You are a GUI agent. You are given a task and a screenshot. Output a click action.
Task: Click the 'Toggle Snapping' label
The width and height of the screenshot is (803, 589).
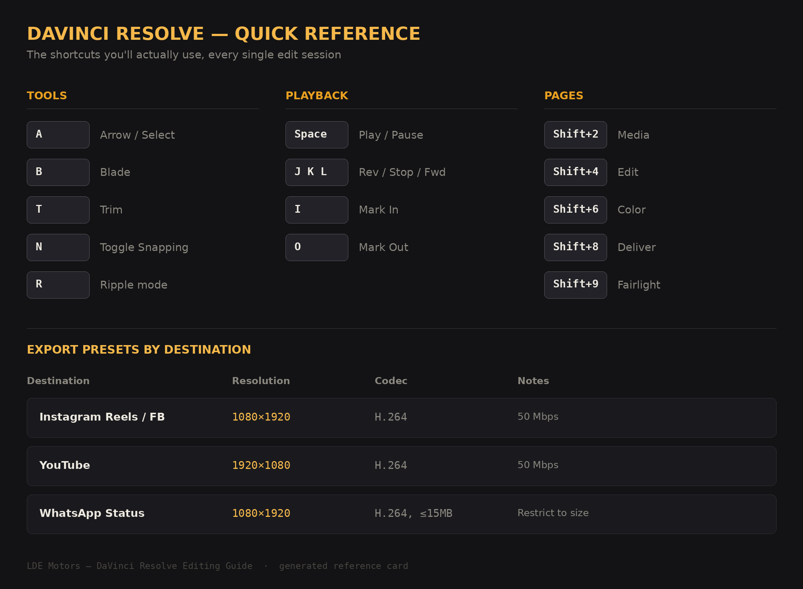pyautogui.click(x=144, y=248)
